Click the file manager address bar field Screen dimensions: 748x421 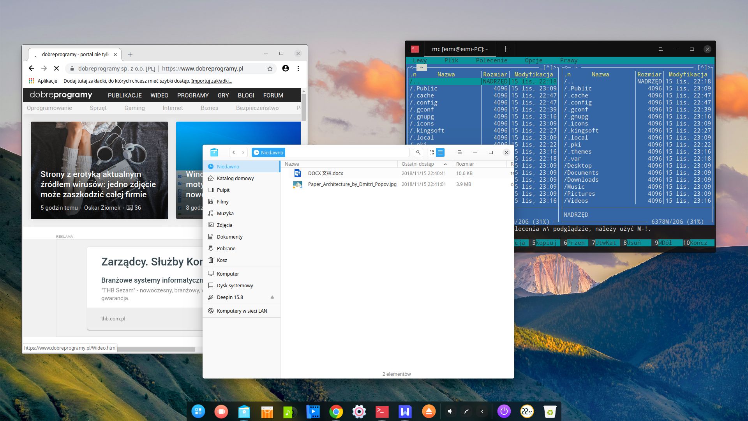347,152
